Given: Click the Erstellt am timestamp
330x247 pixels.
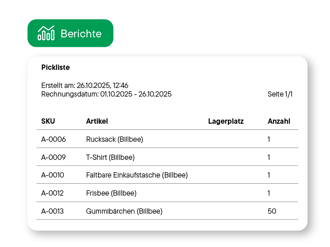Looking at the screenshot, I should tap(84, 85).
